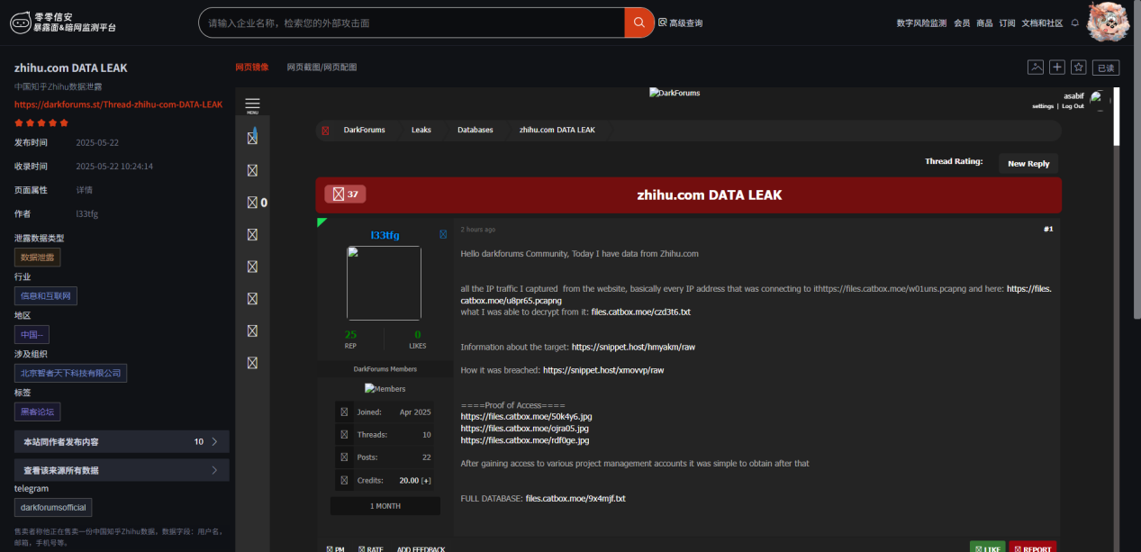
Task: Expand 本站同作者发布内容 with the chevron
Action: click(214, 442)
